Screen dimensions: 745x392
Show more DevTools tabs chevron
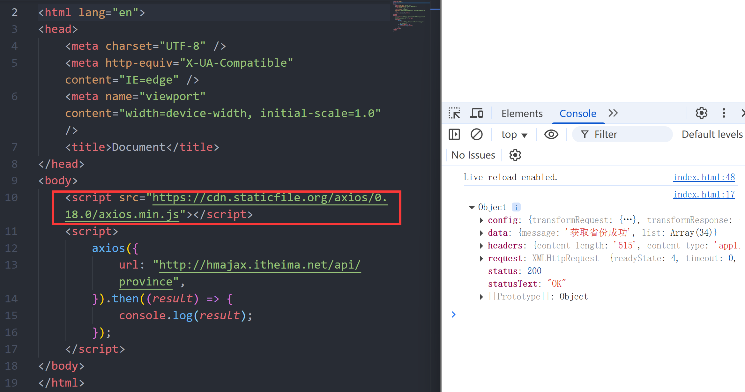613,113
